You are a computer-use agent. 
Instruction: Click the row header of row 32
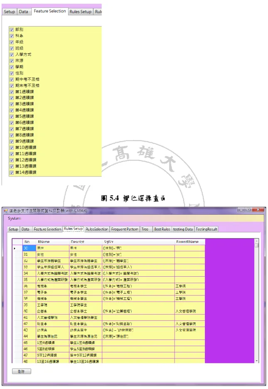point(17,261)
